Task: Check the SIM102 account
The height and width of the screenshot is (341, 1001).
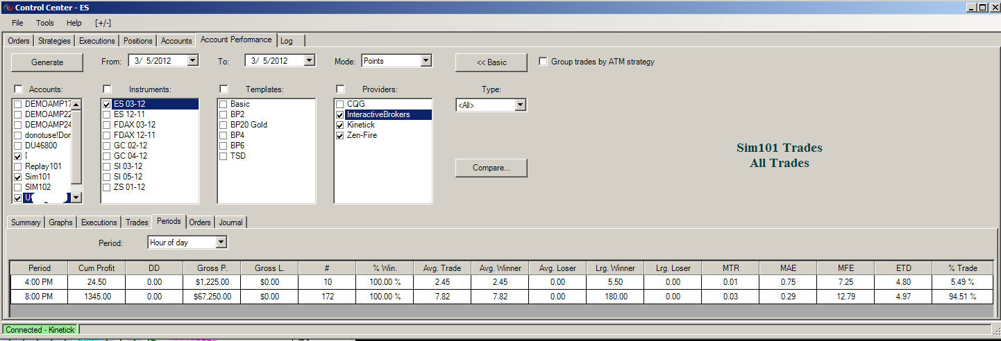Action: (x=18, y=187)
